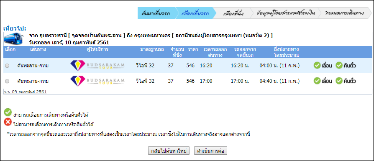This screenshot has height=161, width=374.
Task: Click green check คืนตั๋ว icon in 17:00 row
Action: coord(339,81)
